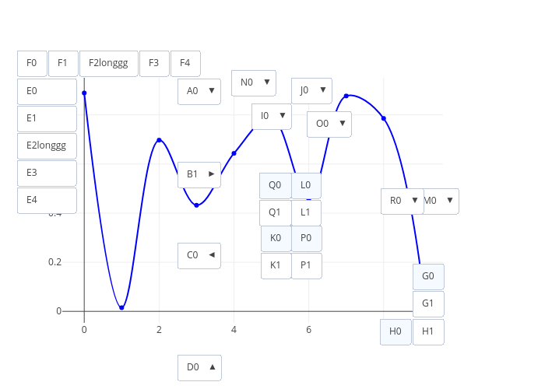Open the D0 upward menu
The image size is (545, 389).
click(199, 368)
